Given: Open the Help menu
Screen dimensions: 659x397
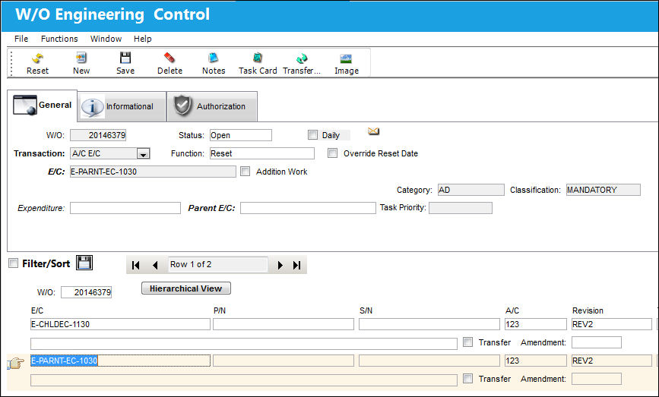Looking at the screenshot, I should pos(142,39).
